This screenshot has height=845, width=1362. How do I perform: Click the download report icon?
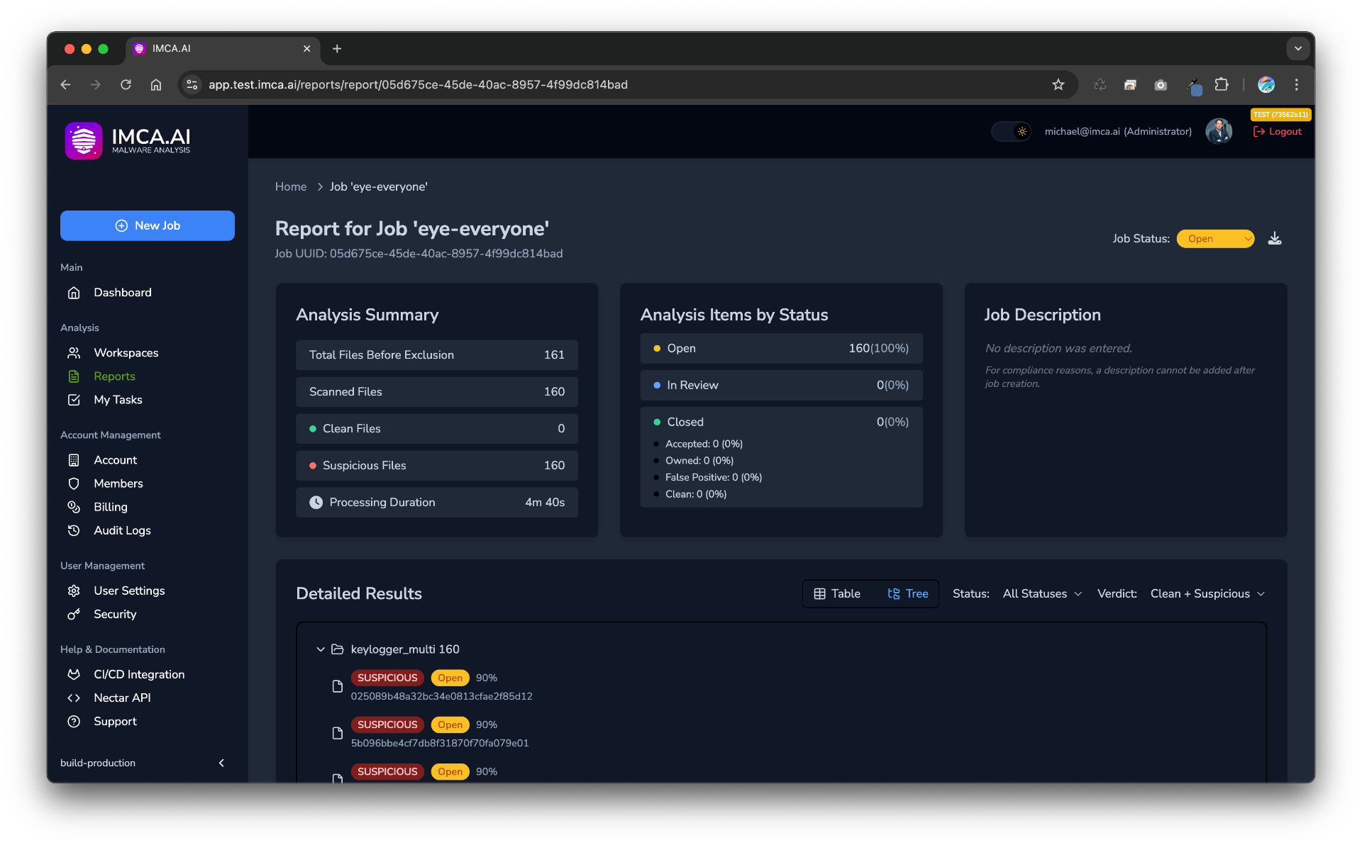pyautogui.click(x=1275, y=238)
